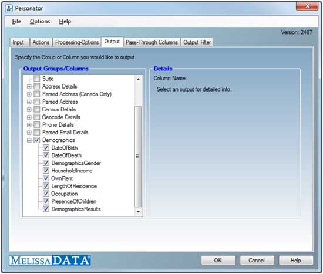The image size is (323, 274).
Task: Open the Options menu
Action: [x=40, y=21]
